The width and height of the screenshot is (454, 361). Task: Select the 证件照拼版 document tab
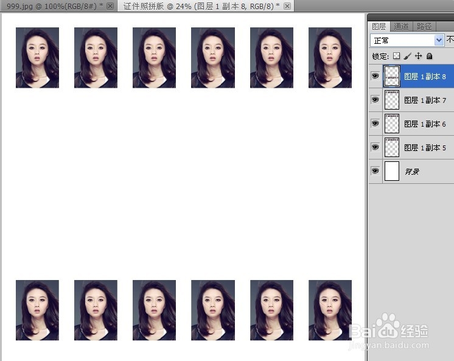[x=201, y=6]
